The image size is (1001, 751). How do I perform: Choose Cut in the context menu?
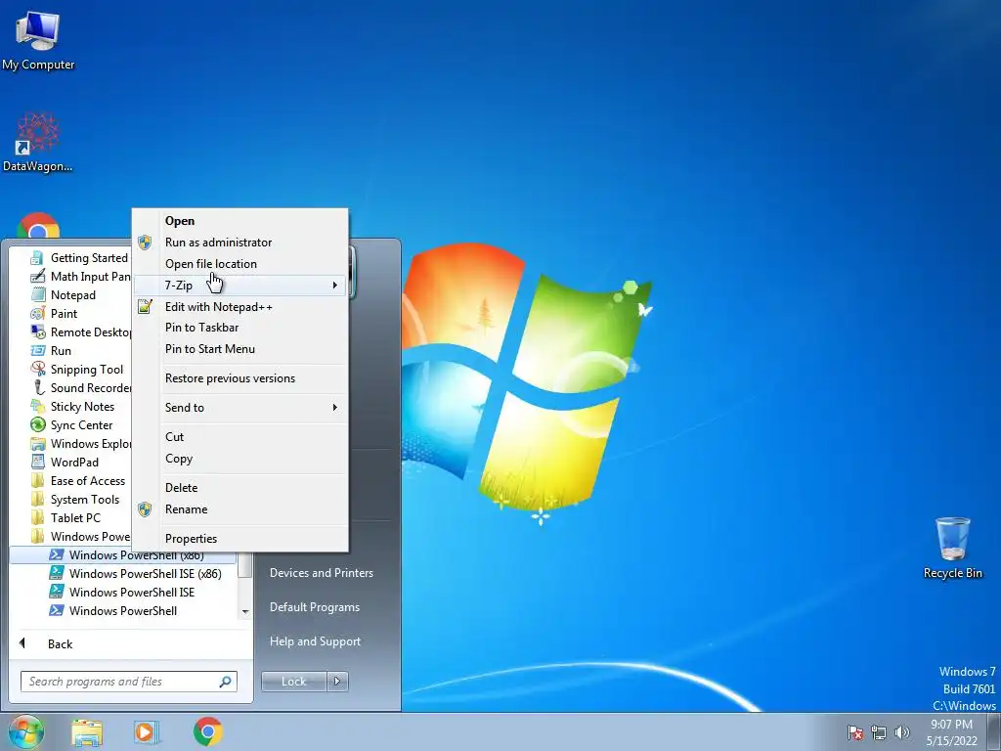pos(240,437)
